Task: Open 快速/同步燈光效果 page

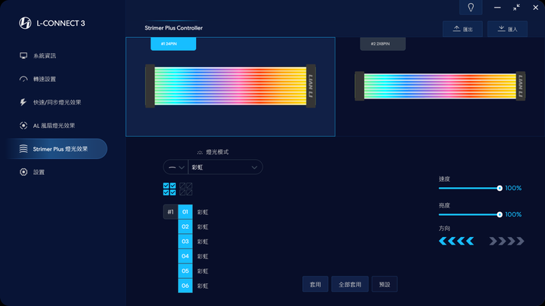Action: pos(50,102)
